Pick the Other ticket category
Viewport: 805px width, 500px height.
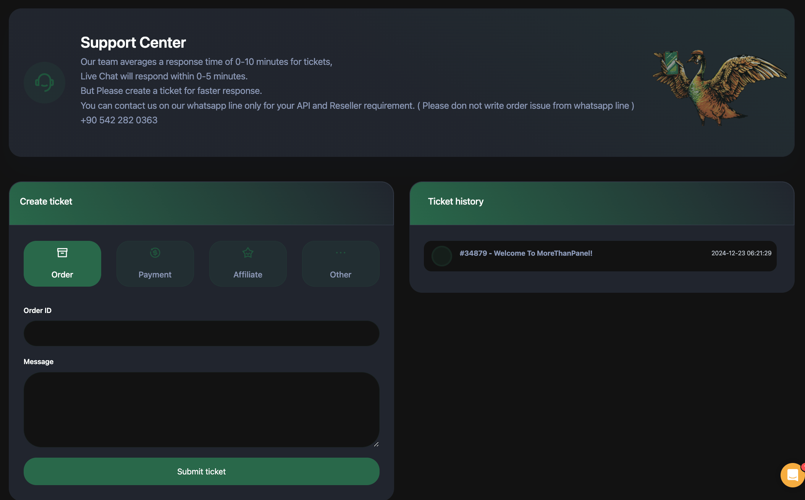tap(341, 274)
